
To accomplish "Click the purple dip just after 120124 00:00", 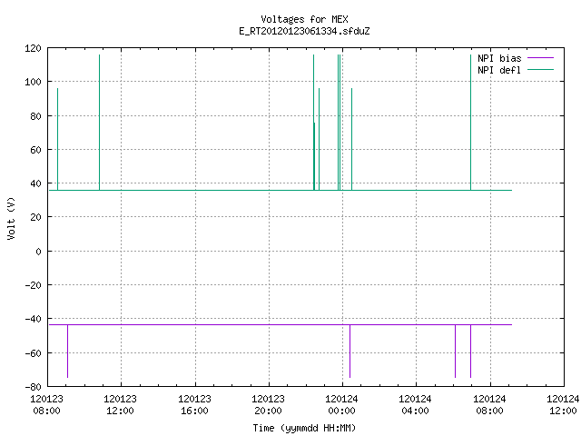I will (350, 352).
